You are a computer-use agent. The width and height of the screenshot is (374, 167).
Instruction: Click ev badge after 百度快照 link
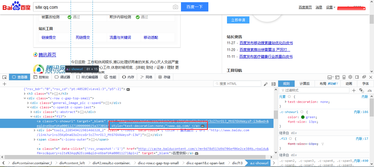click(197, 153)
